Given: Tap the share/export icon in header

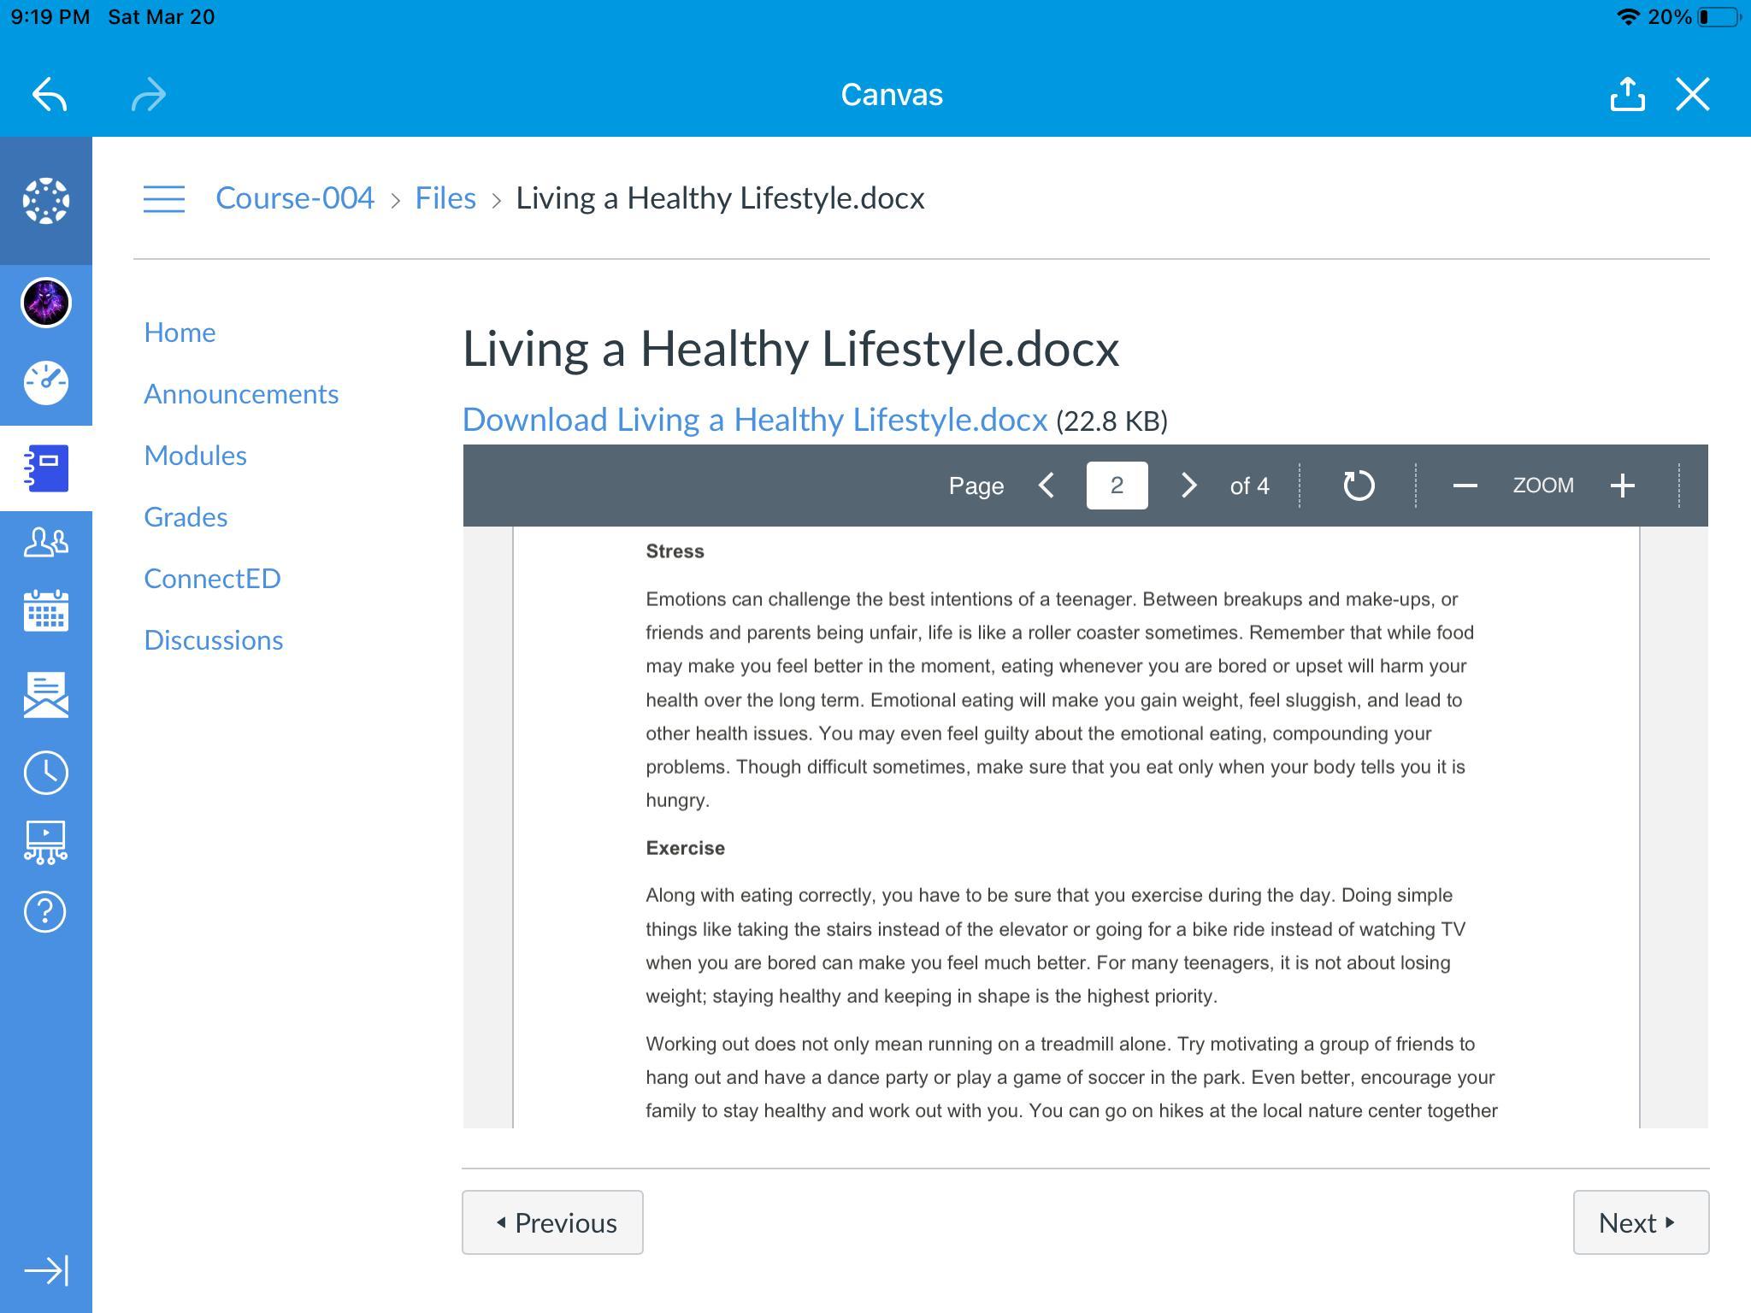Looking at the screenshot, I should [x=1627, y=95].
